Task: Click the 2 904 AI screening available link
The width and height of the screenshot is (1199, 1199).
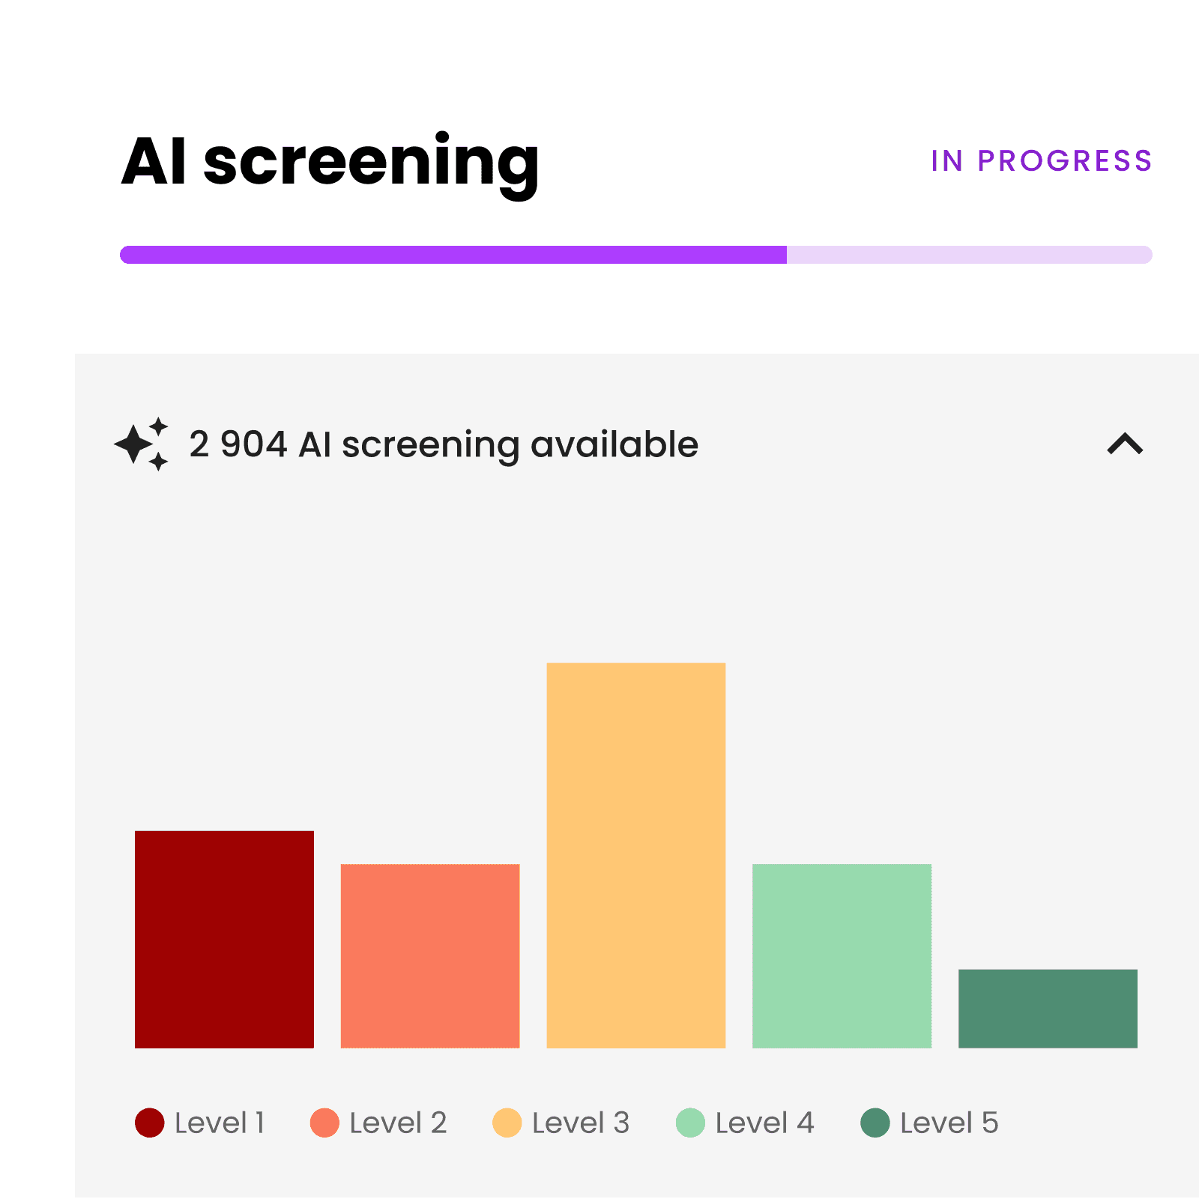Action: coord(442,444)
